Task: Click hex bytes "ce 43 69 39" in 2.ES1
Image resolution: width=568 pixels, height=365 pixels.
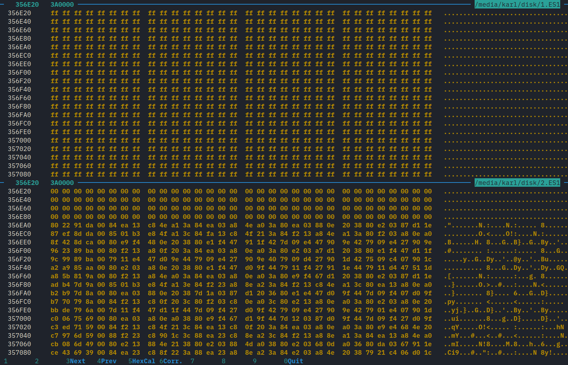Action: coord(72,353)
